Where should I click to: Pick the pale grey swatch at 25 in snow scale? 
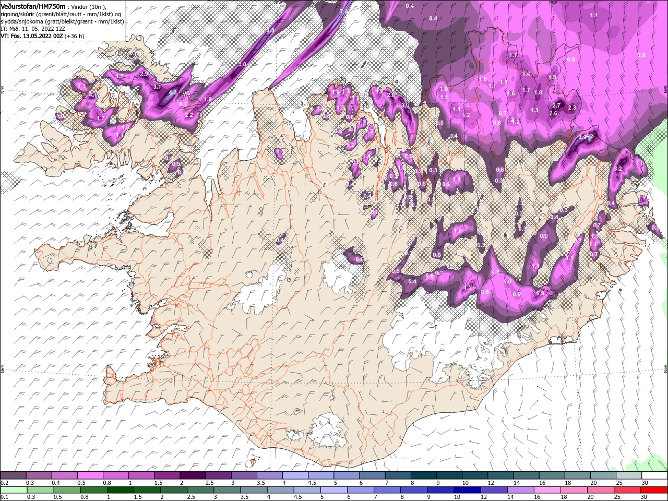[x=628, y=475]
